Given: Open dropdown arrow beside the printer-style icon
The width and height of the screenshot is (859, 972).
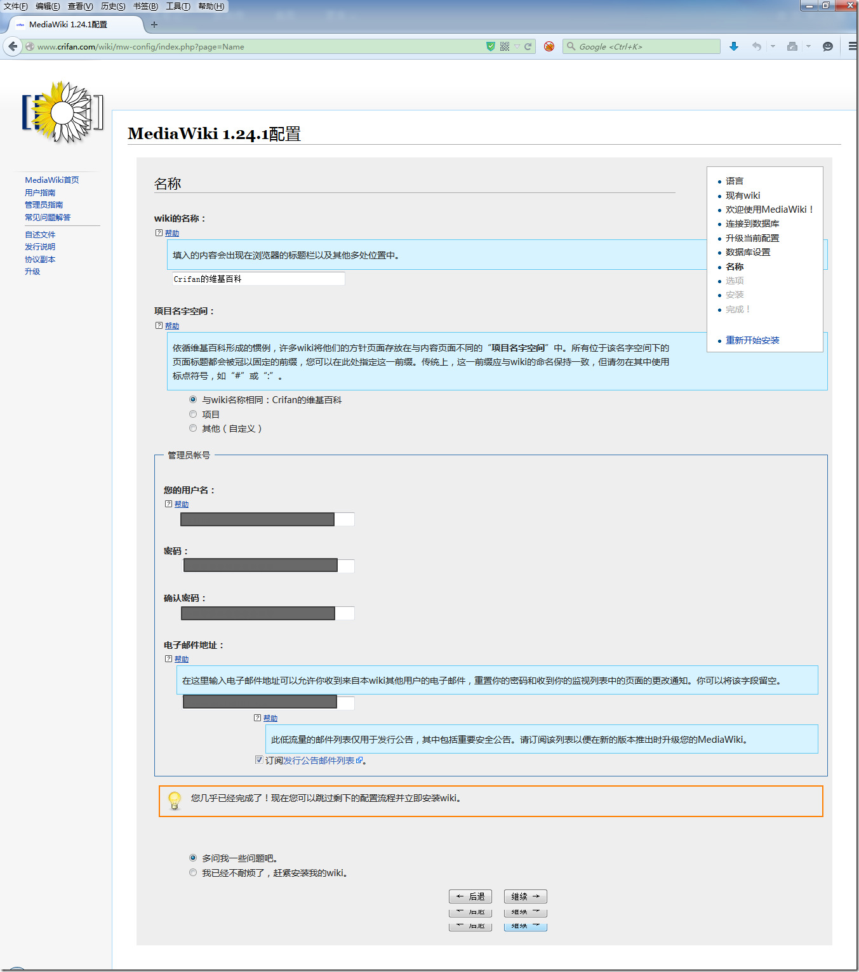Looking at the screenshot, I should click(808, 46).
